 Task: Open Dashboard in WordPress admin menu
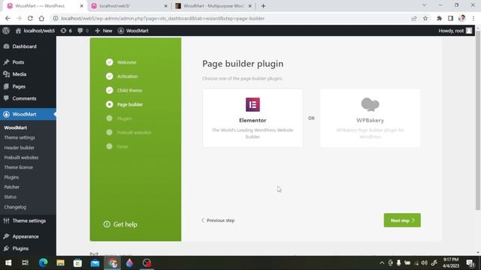point(28,46)
